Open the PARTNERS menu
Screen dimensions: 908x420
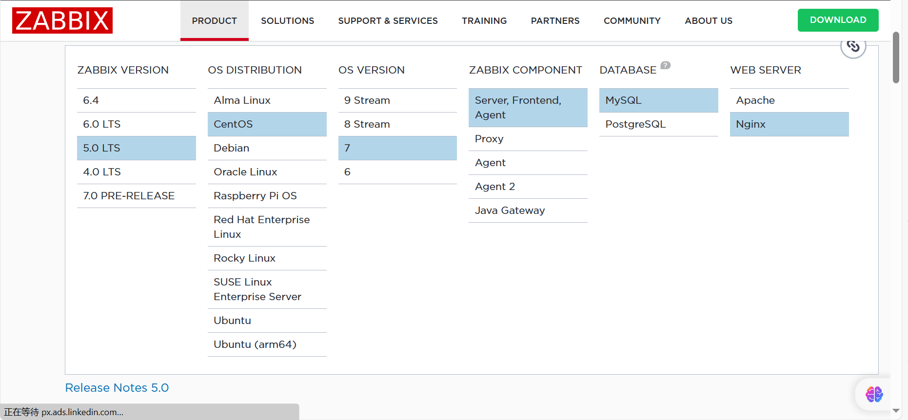[x=555, y=20]
